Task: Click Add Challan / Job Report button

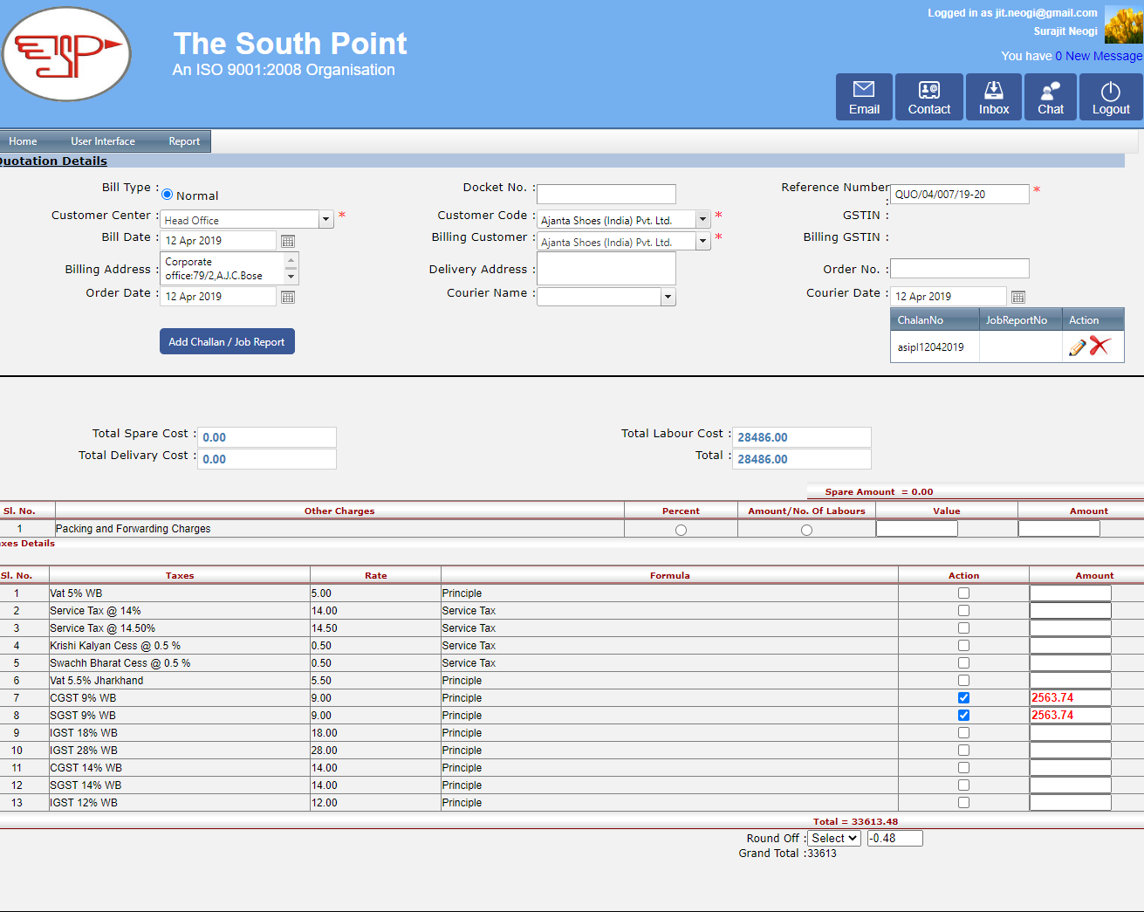Action: (x=227, y=341)
